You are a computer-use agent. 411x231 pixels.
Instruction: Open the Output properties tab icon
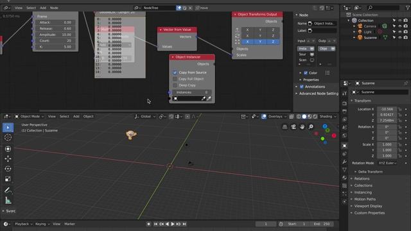tap(344, 112)
